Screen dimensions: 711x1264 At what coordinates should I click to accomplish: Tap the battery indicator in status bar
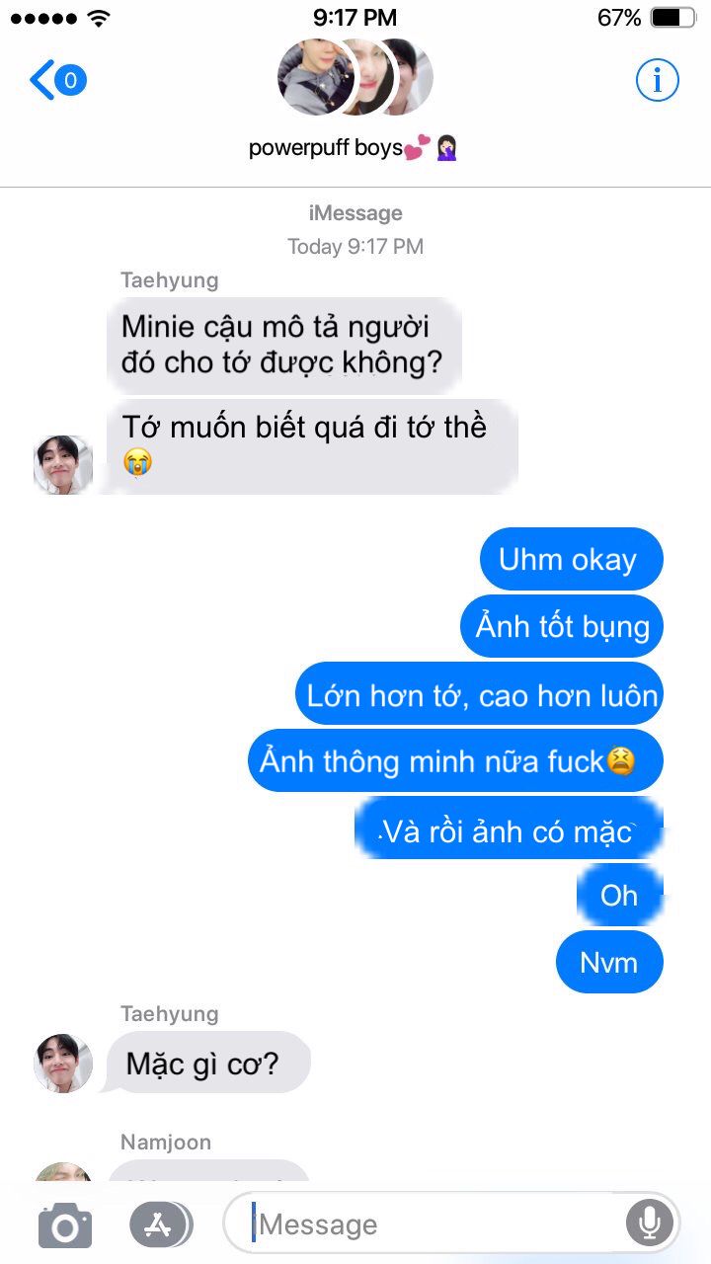pyautogui.click(x=673, y=17)
